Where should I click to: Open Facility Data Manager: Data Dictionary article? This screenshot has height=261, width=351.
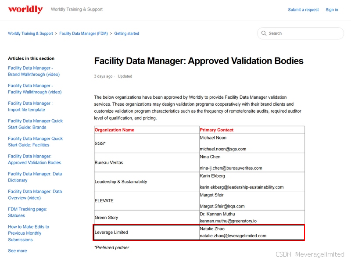tap(35, 177)
